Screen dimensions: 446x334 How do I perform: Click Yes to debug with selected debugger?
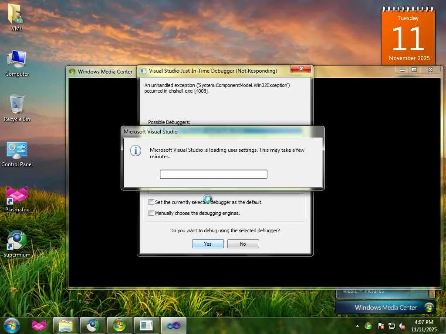click(x=208, y=244)
